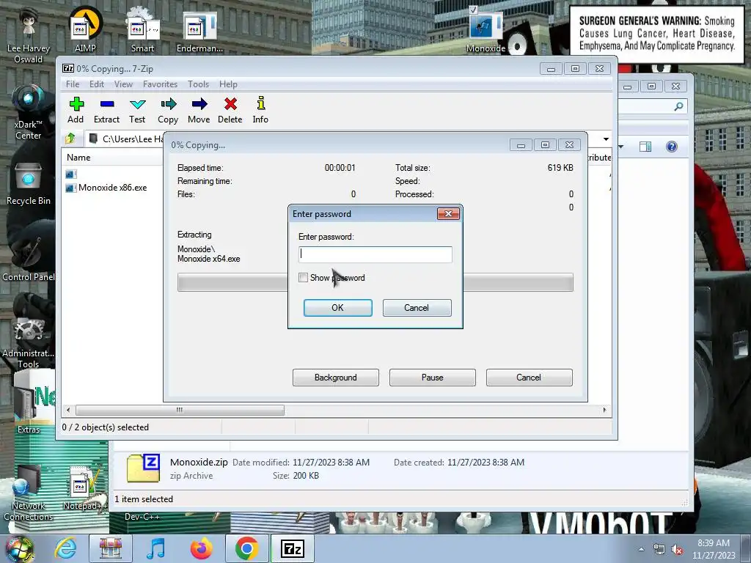This screenshot has height=563, width=751.
Task: Click the Explorer search magnifier icon
Action: point(678,106)
